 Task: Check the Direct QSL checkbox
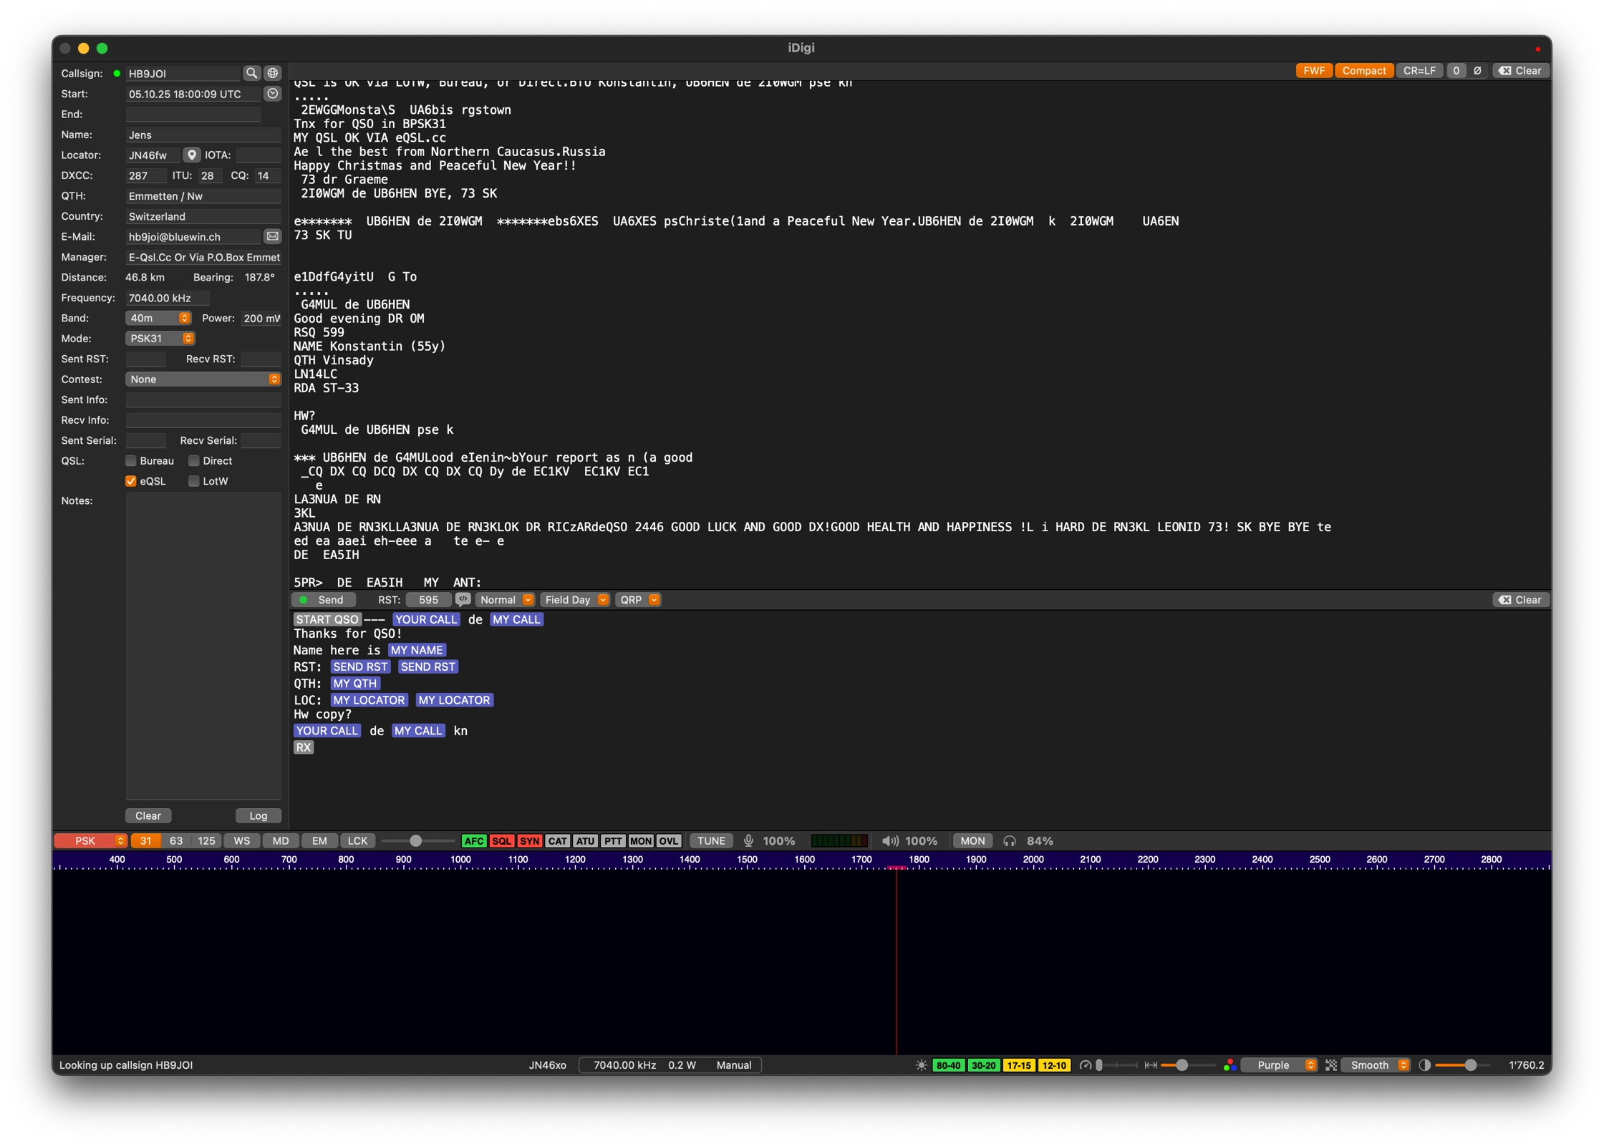click(x=193, y=461)
